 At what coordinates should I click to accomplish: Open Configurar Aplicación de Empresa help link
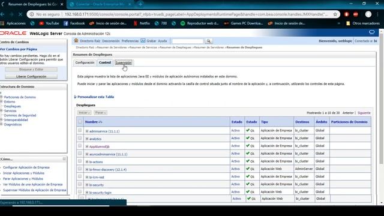tap(26, 167)
